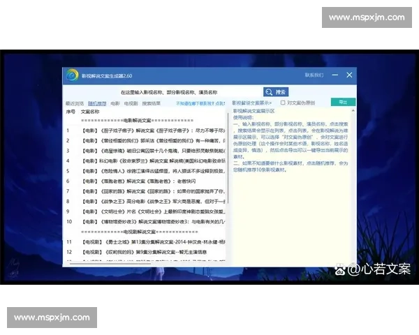Open the 不知道在哪下载影视 link
This screenshot has height=335, width=419.
[x=200, y=103]
